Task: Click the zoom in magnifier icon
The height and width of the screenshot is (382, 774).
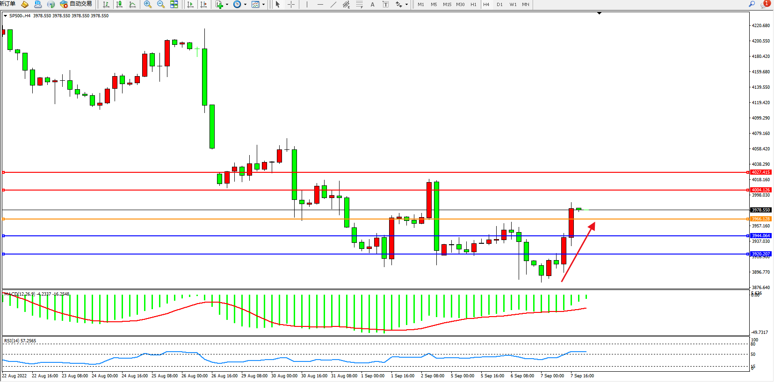Action: coord(148,4)
